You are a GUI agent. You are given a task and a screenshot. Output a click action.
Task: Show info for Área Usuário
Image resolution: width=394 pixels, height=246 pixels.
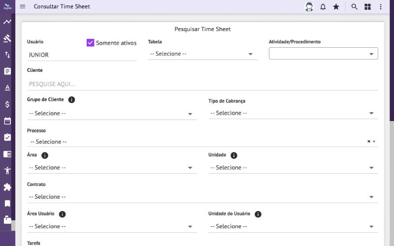(63, 214)
